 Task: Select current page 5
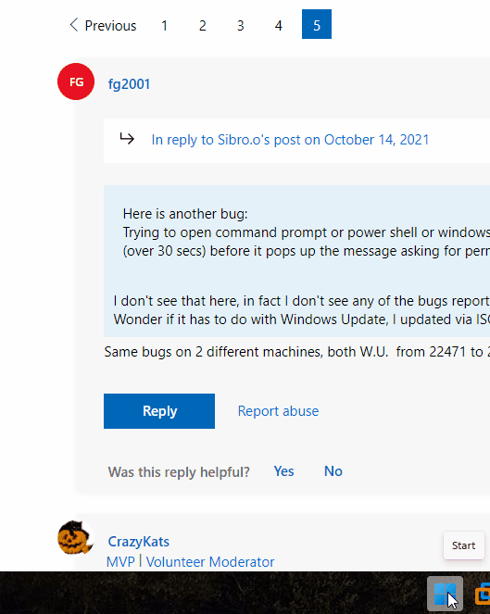tap(317, 24)
